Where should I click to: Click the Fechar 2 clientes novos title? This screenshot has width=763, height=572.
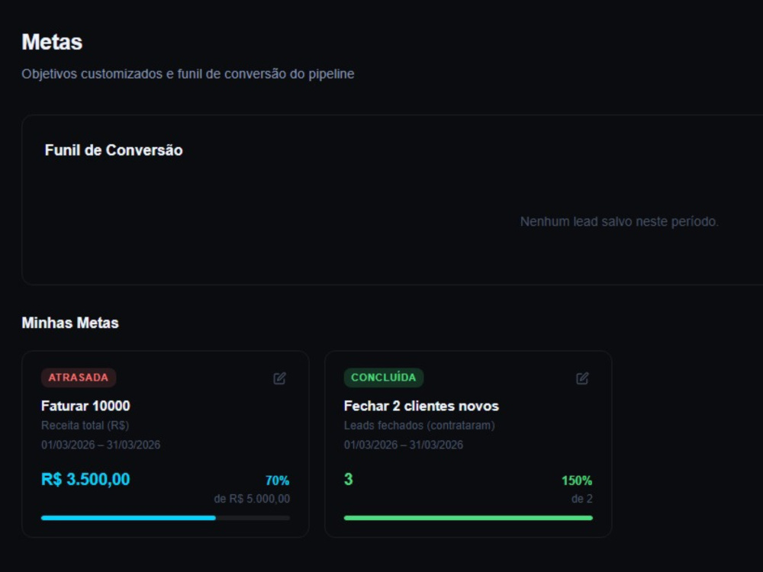point(421,406)
